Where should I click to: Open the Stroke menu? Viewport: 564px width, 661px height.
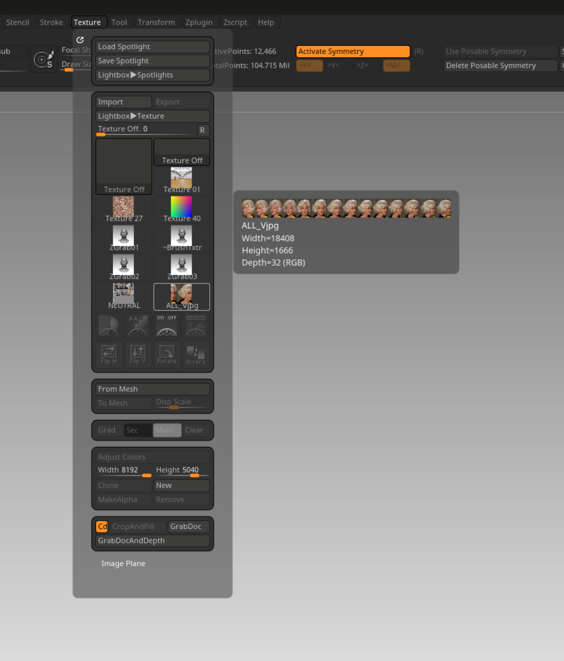coord(52,22)
